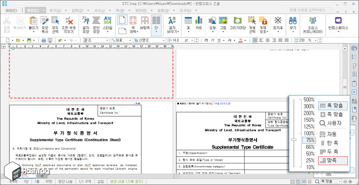Toggle italic 가 formatting button

213,40
